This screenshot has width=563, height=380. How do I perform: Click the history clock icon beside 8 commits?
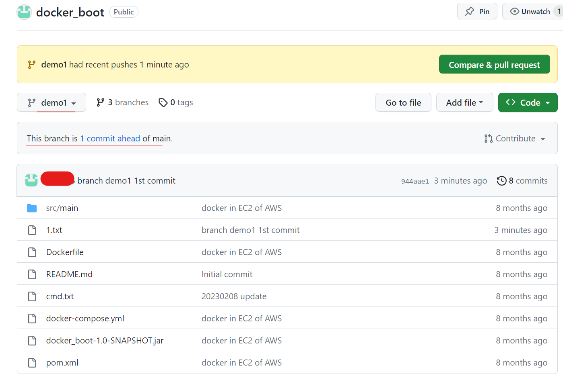click(x=501, y=181)
